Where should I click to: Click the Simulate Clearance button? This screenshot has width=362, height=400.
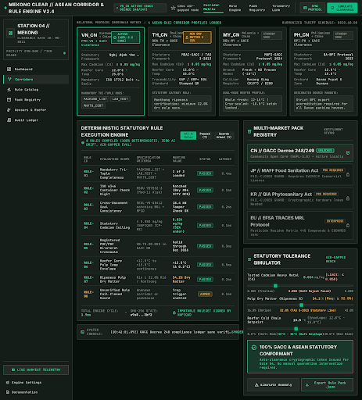(342, 8)
